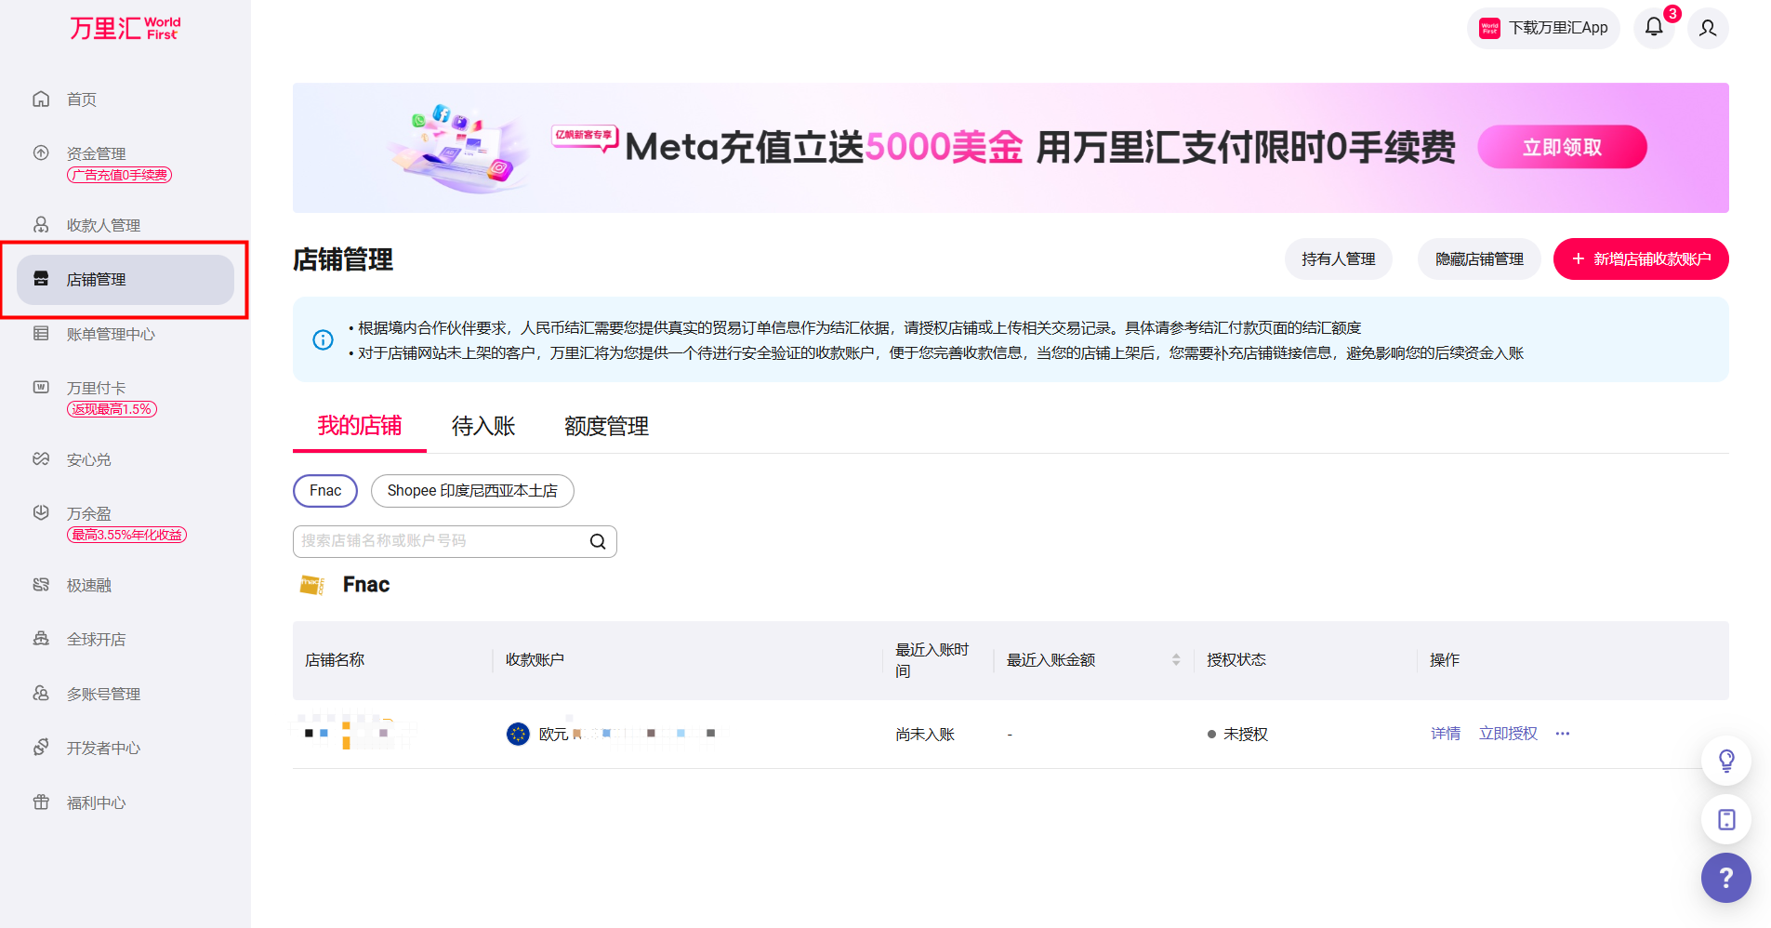
Task: Click the user profile icon
Action: coord(1708,28)
